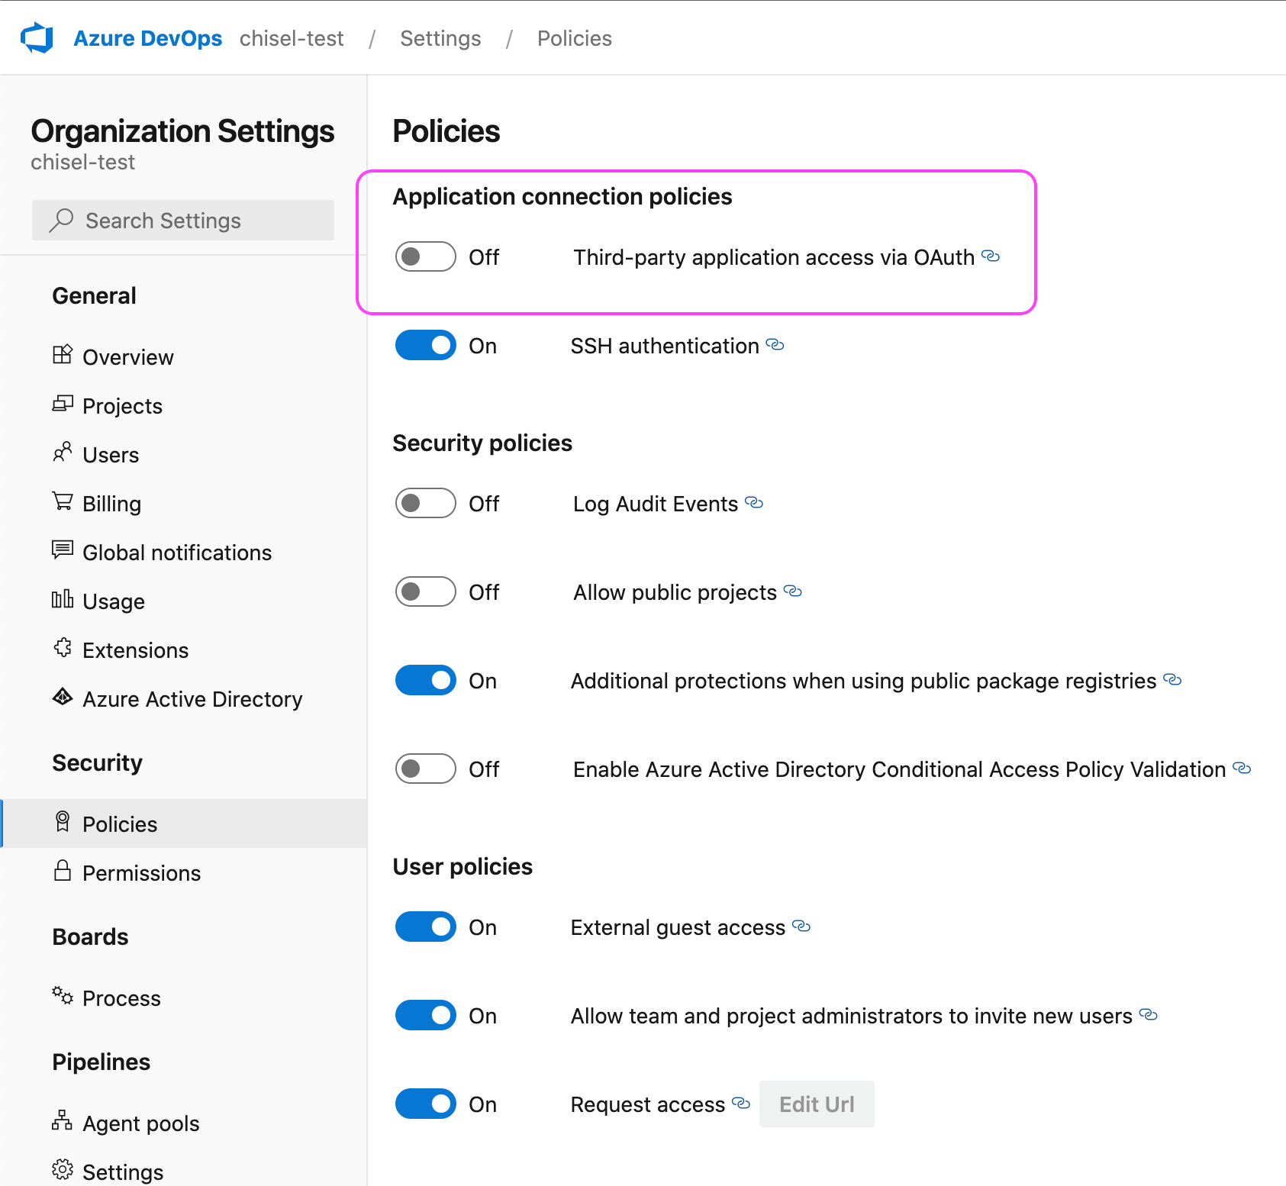Enable Third-party application access via OAuth
This screenshot has width=1286, height=1186.
(425, 256)
